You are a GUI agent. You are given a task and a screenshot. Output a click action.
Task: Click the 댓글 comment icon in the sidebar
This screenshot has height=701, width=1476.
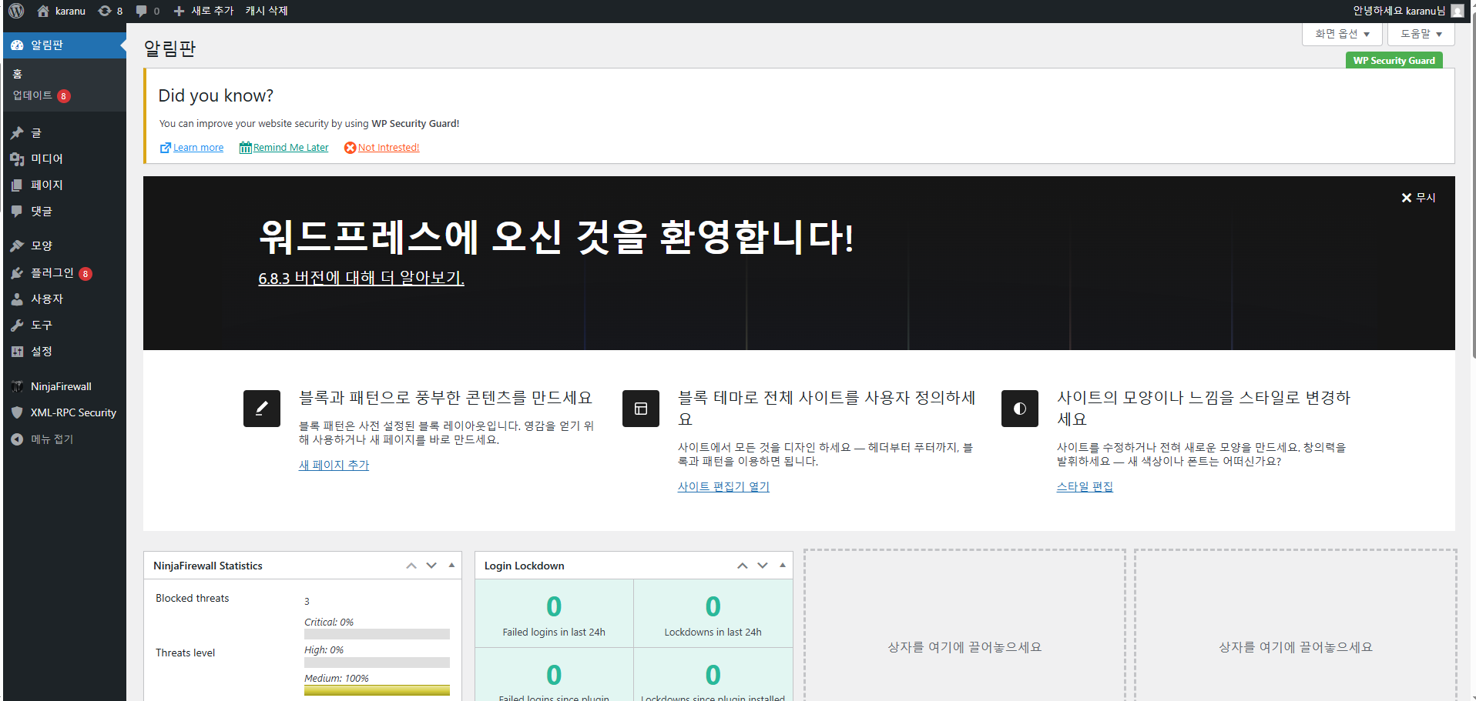point(17,212)
